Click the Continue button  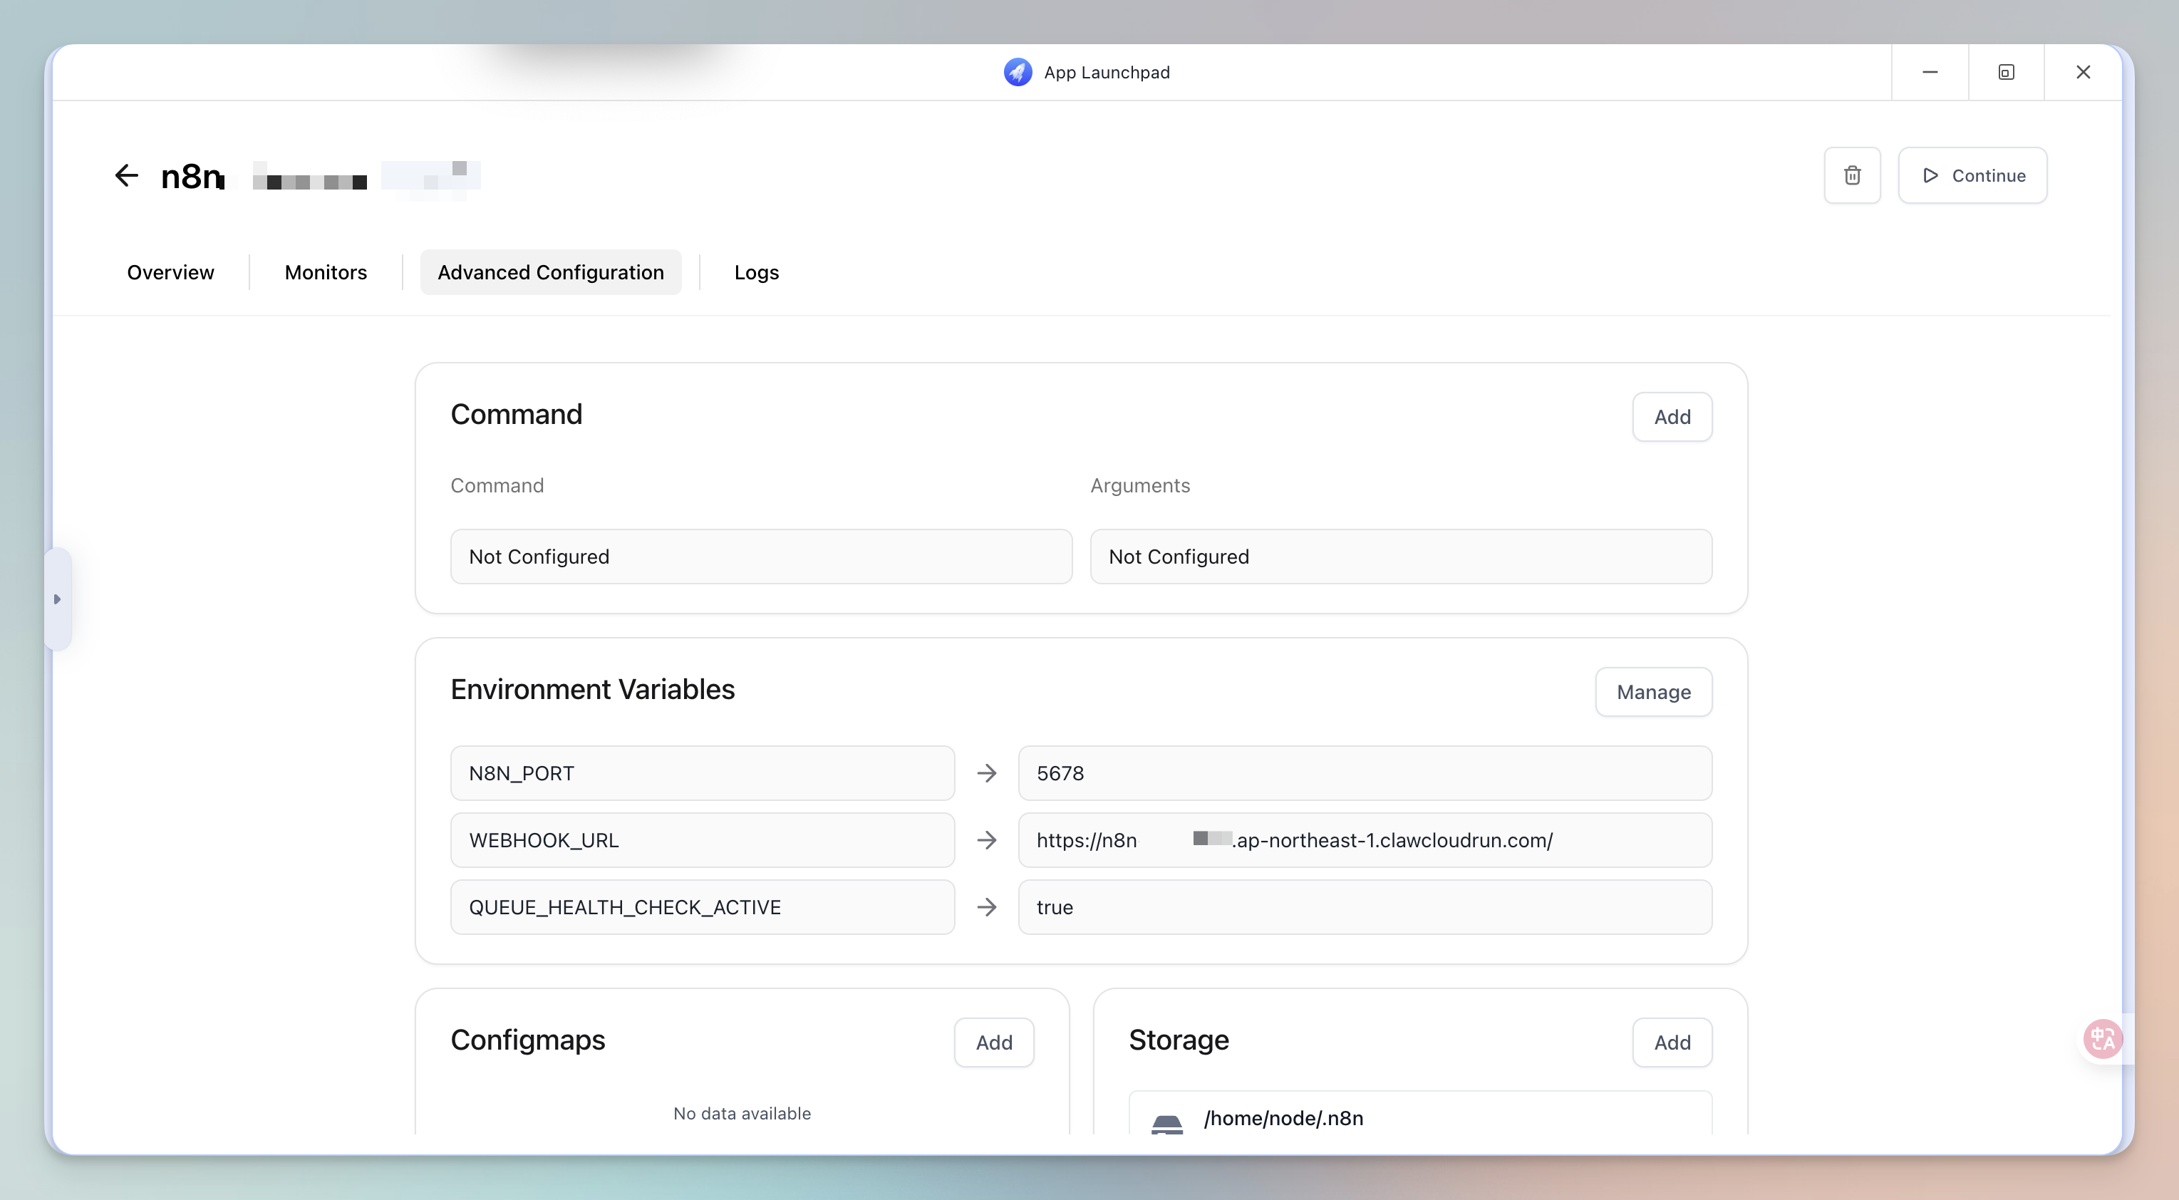1972,175
